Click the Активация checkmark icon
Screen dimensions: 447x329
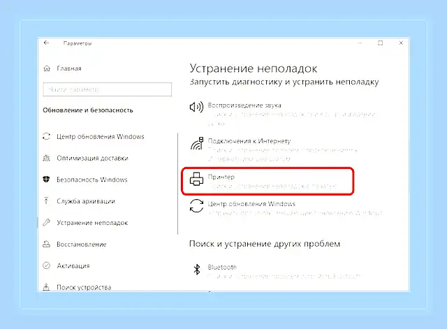tap(47, 265)
